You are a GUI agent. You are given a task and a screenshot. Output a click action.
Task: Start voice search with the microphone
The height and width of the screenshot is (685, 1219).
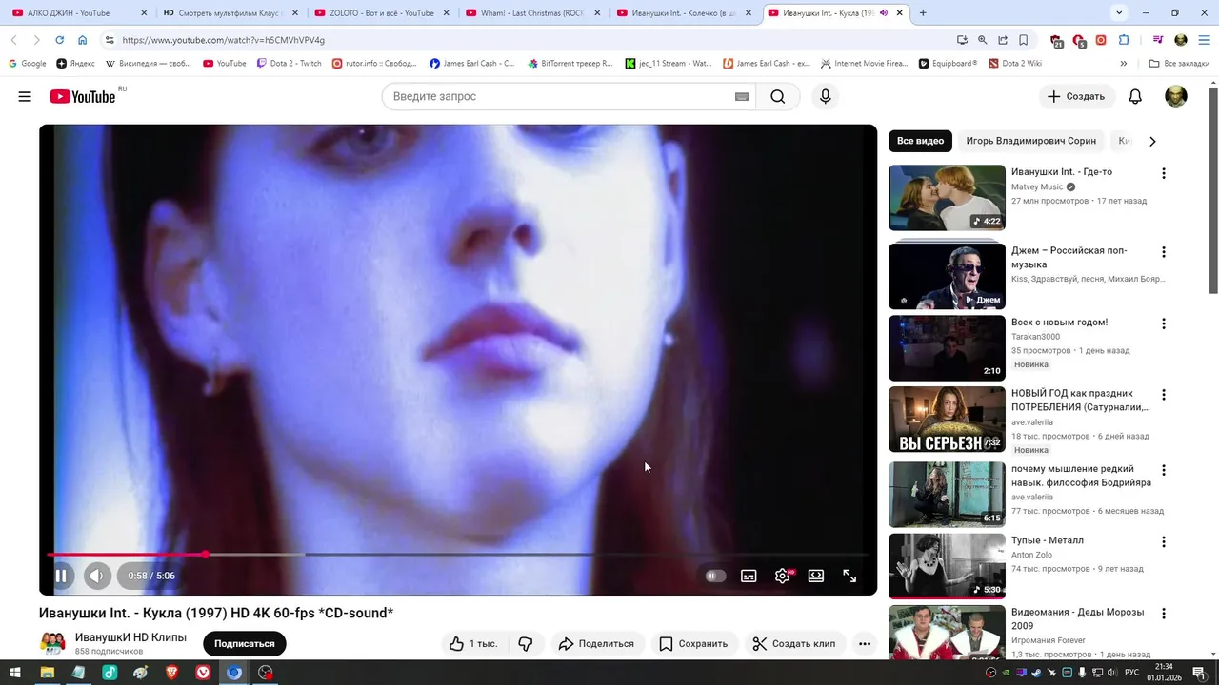tap(826, 96)
